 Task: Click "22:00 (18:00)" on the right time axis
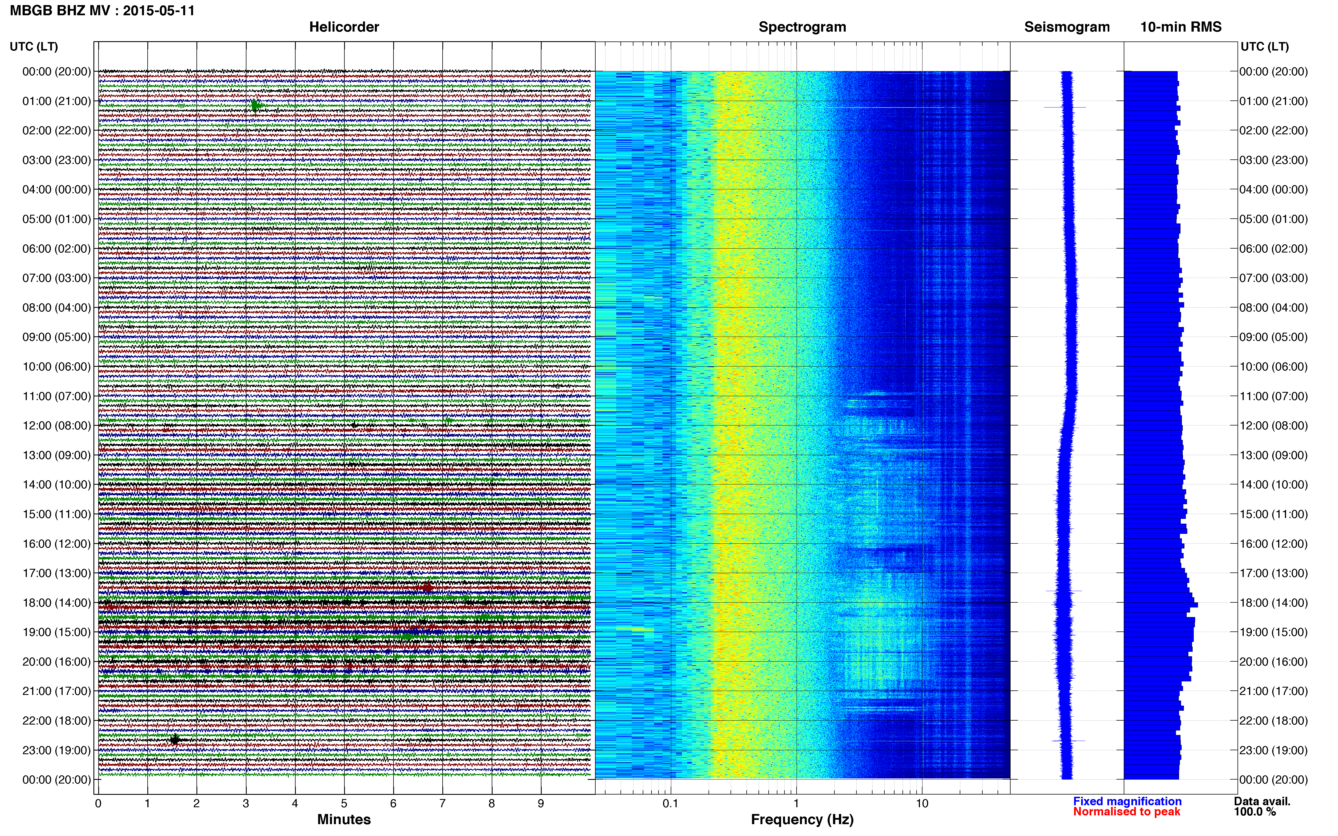[x=1274, y=721]
